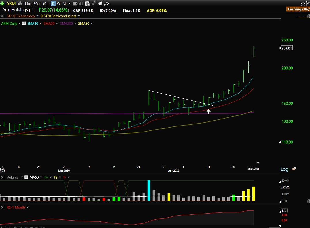Switch to 30m timeframe

pyautogui.click(x=37, y=3)
